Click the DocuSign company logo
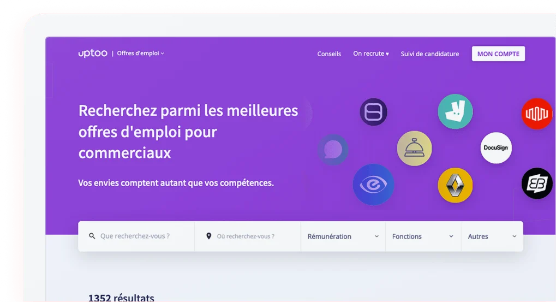Image resolution: width=556 pixels, height=302 pixels. coord(497,148)
